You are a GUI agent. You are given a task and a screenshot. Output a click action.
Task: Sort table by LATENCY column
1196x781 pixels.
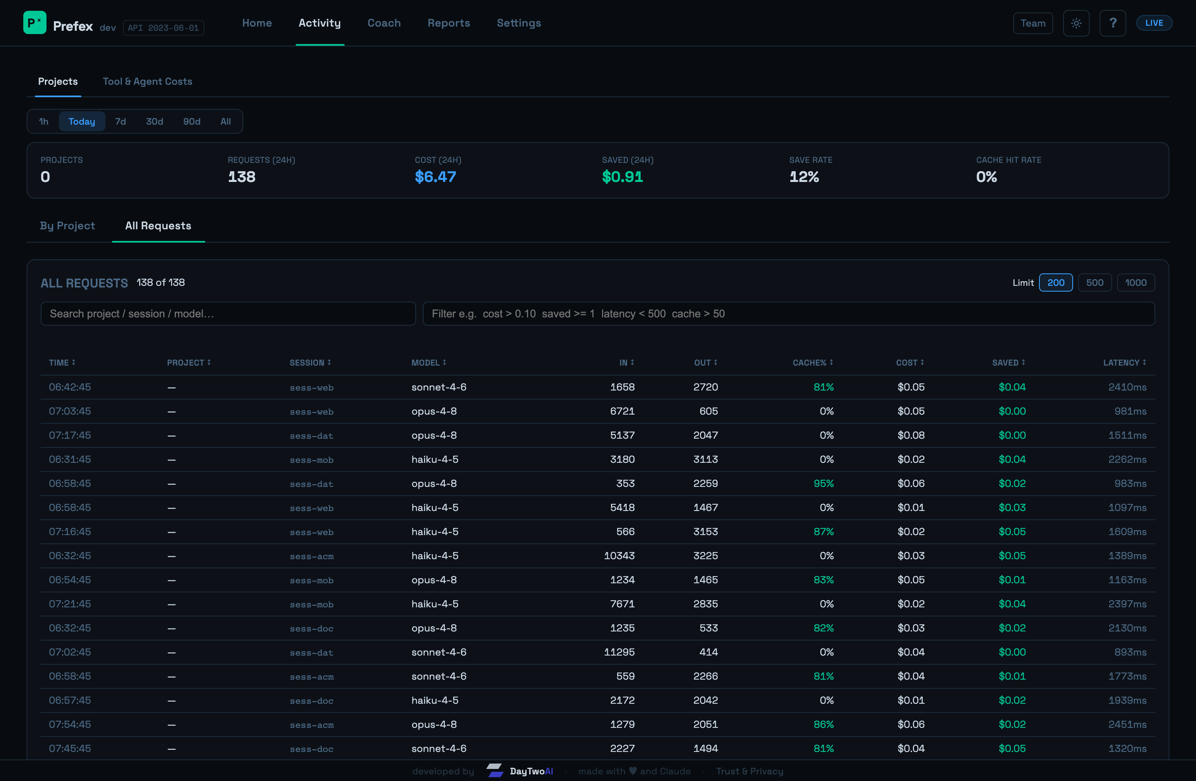click(x=1125, y=362)
